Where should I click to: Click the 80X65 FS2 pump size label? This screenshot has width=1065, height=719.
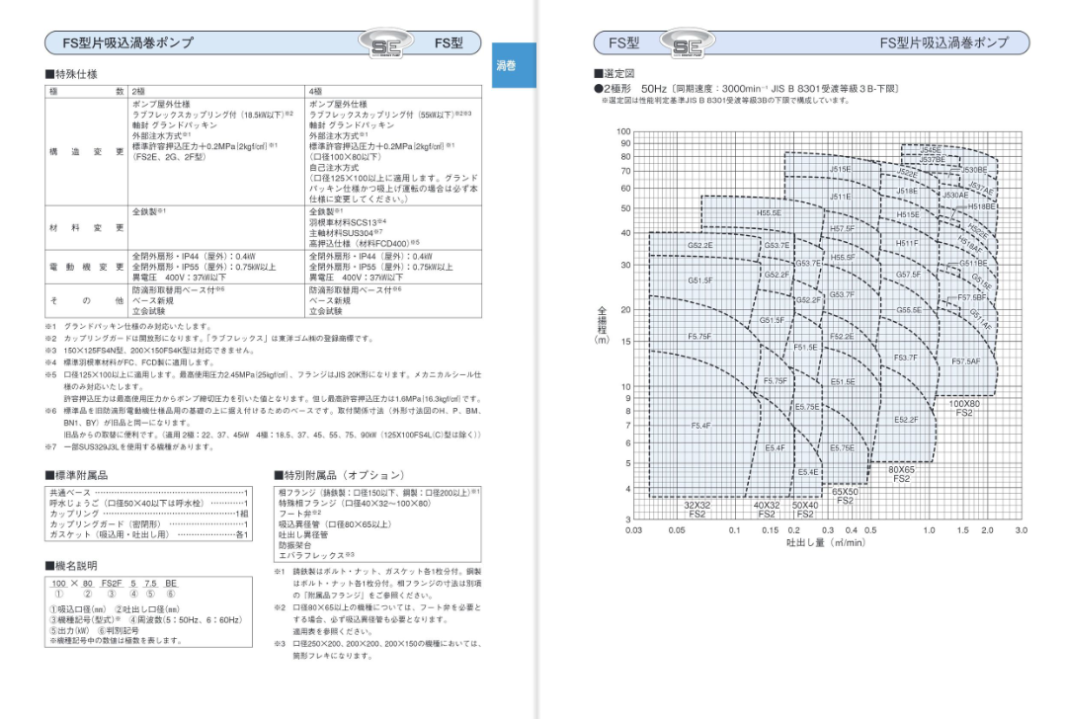point(901,474)
